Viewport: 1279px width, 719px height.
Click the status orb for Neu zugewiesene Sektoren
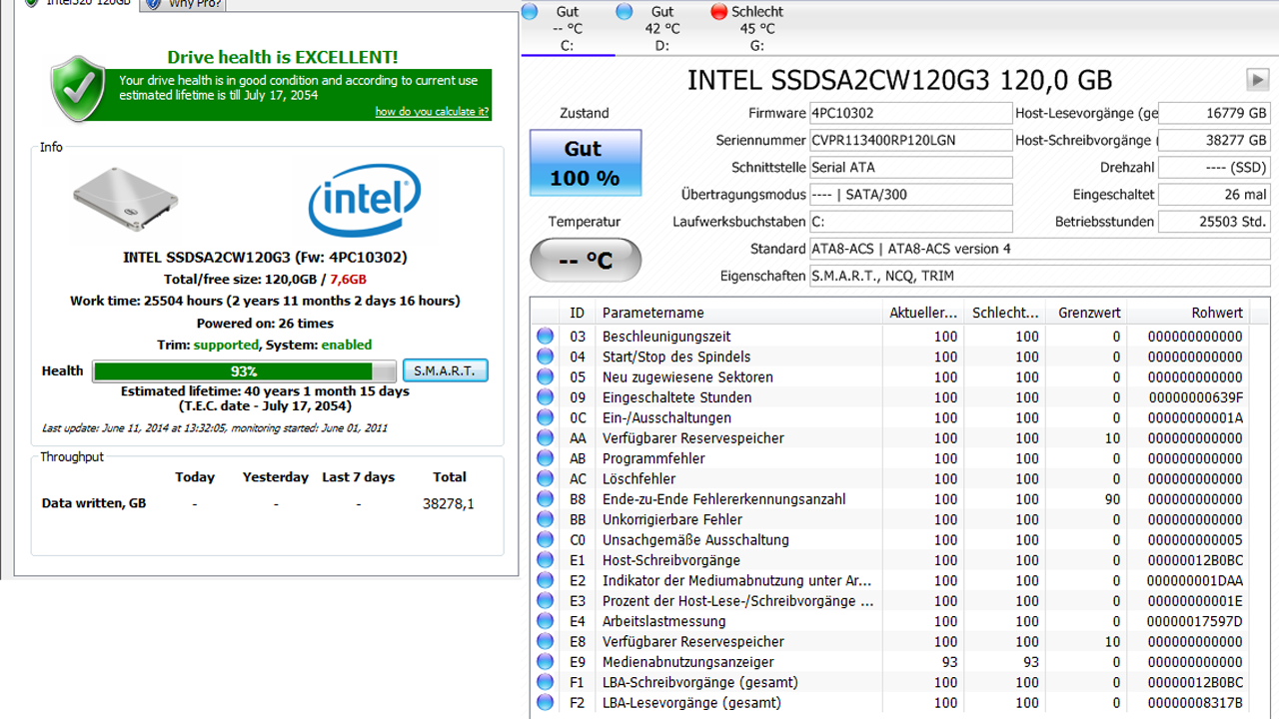(x=545, y=377)
